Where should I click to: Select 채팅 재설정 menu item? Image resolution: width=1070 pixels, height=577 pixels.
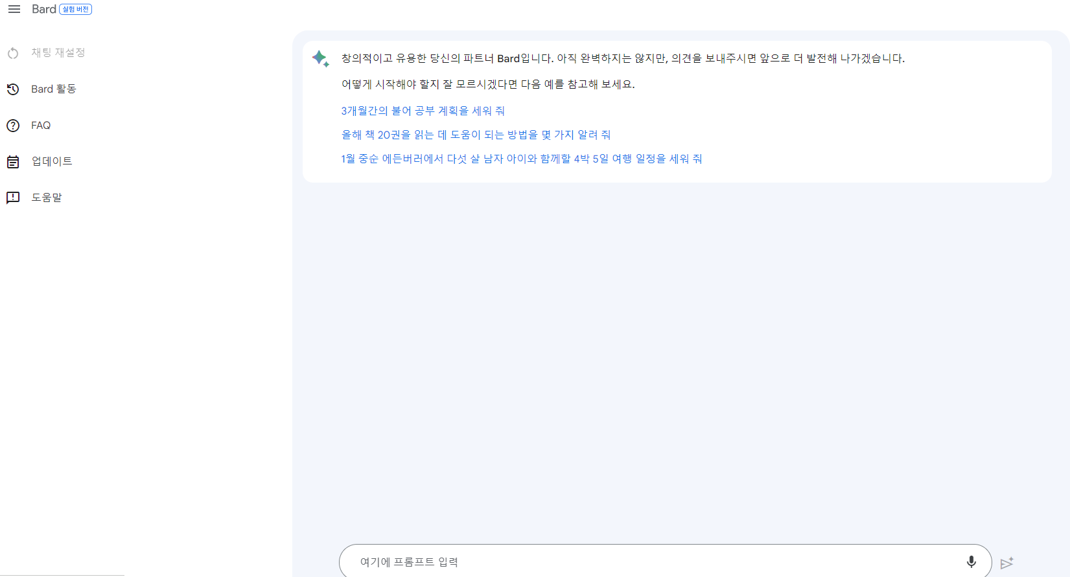click(x=58, y=52)
